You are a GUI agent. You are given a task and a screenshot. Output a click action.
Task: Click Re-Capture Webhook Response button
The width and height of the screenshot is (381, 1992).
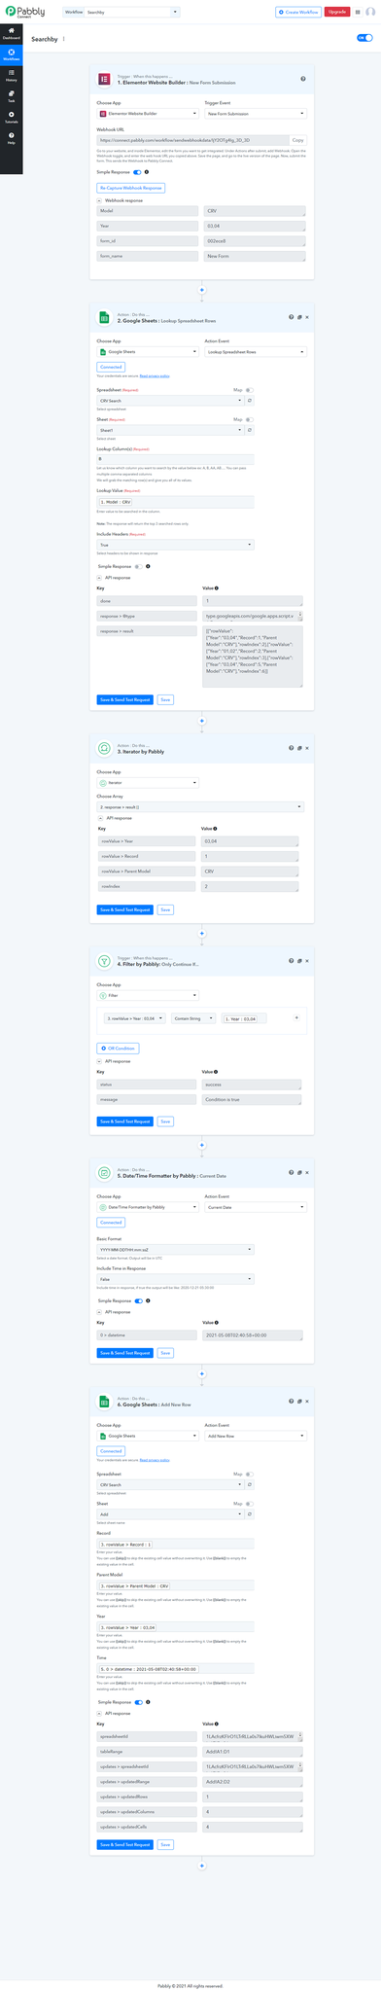click(130, 187)
